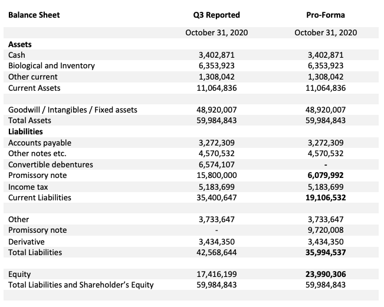Click Q3 Accounts payable value 3,272,309
384x307 pixels.
(216, 143)
